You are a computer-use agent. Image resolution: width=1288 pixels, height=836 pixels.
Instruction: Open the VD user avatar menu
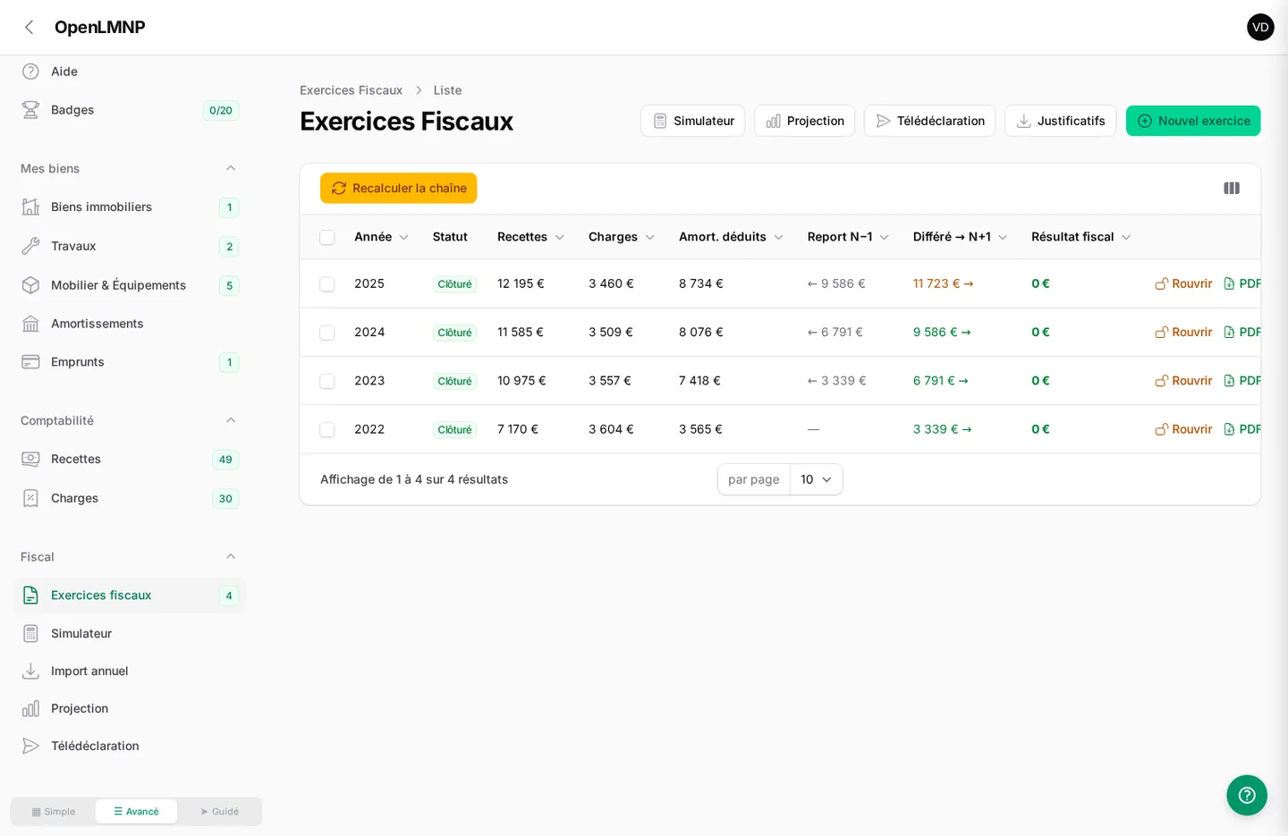pyautogui.click(x=1260, y=27)
